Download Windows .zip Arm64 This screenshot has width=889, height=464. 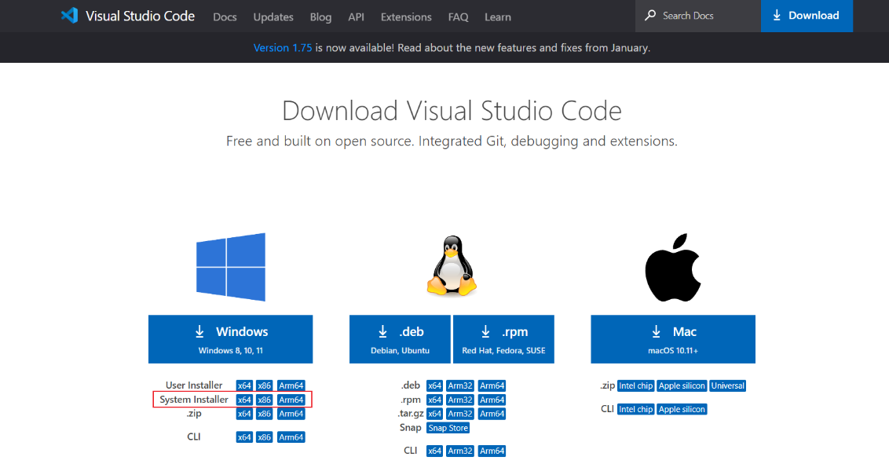[291, 414]
